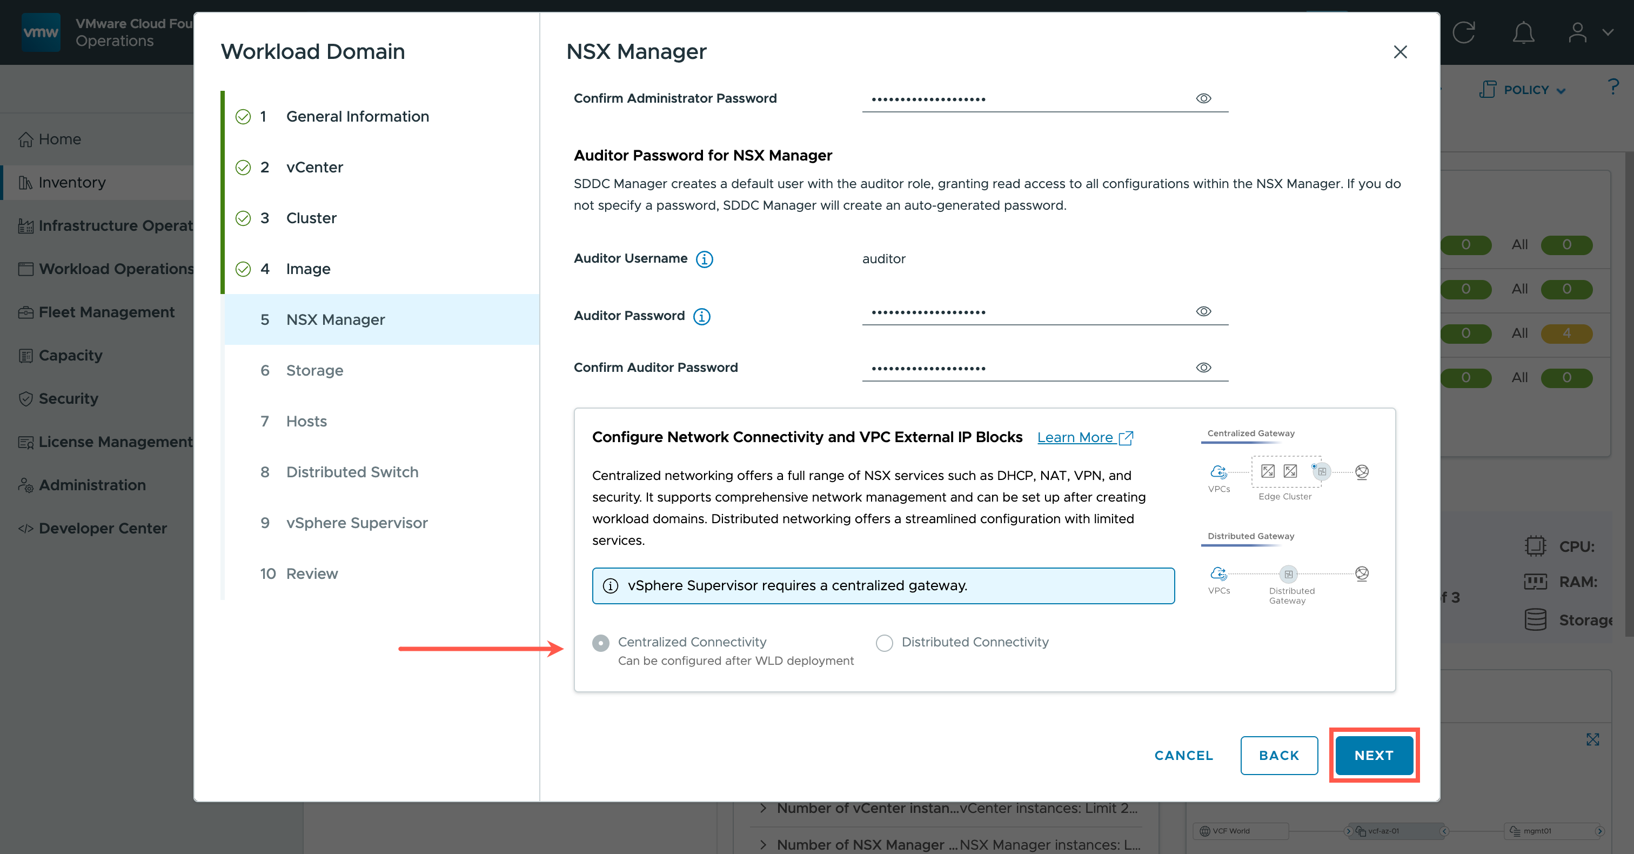Click the NEXT button
Viewport: 1634px width, 854px height.
pos(1374,755)
